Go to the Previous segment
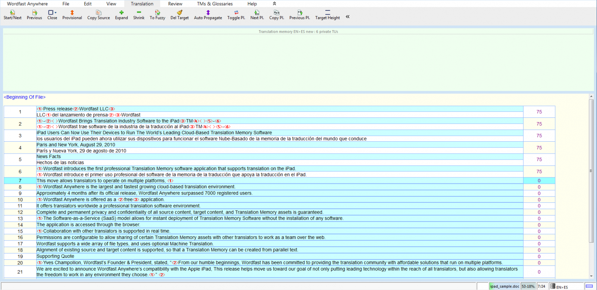 34,15
